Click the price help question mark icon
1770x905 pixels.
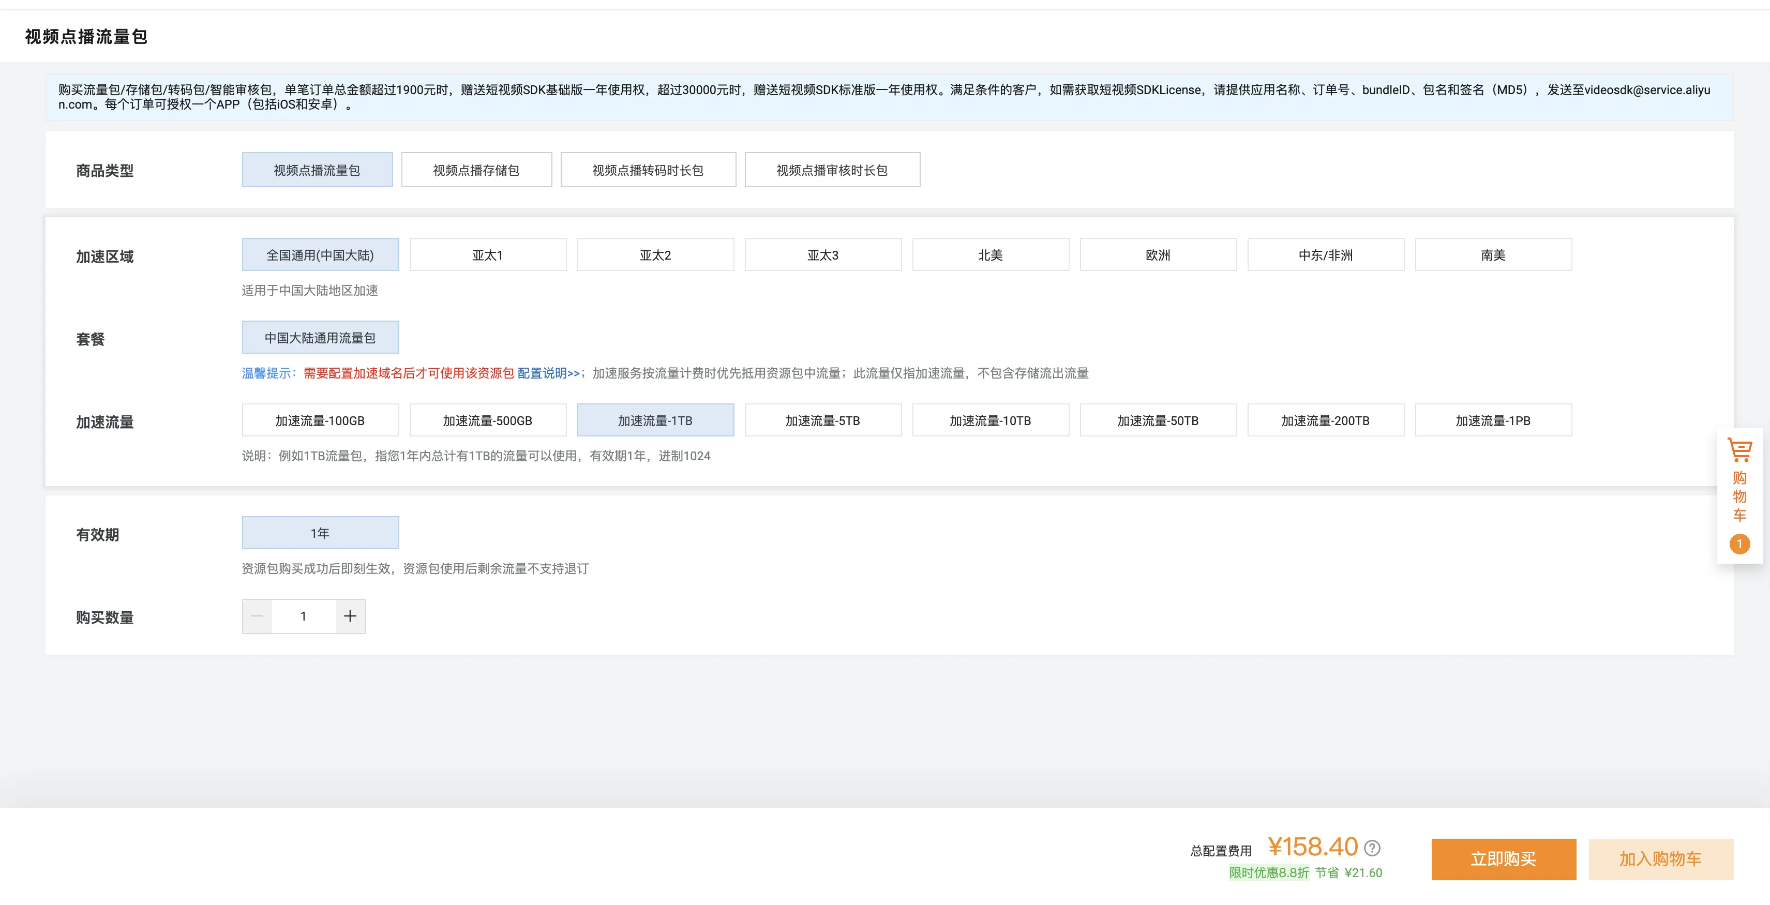tap(1372, 848)
